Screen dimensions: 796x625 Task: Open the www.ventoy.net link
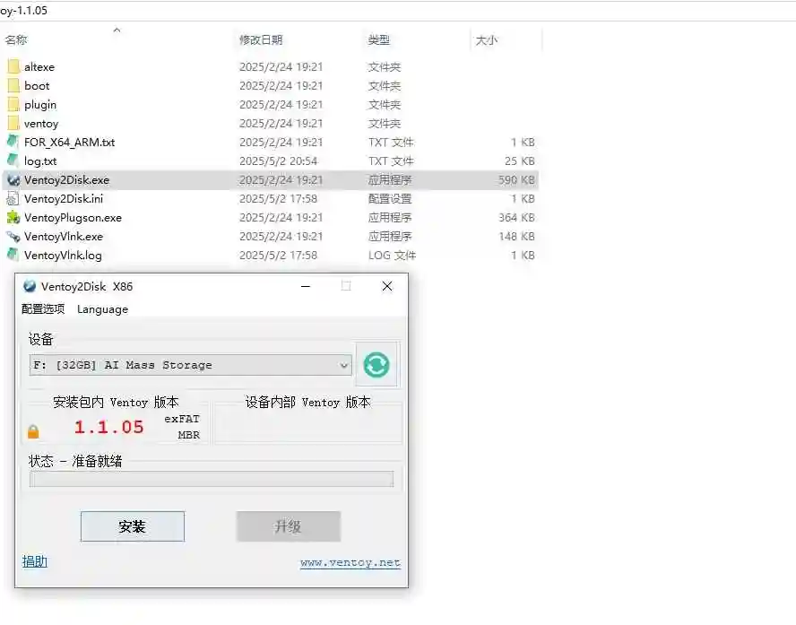pos(350,561)
